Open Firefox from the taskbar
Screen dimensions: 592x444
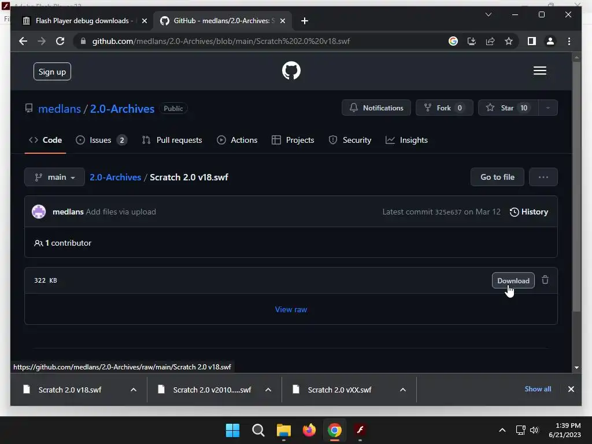point(309,430)
